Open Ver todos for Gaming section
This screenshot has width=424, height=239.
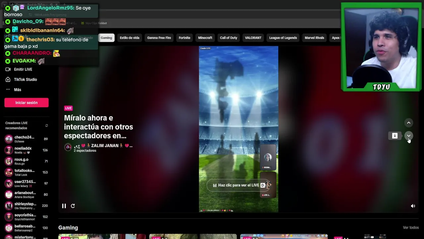(411, 228)
